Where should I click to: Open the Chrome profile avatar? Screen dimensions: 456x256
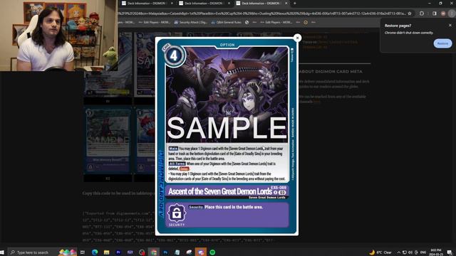(443, 14)
